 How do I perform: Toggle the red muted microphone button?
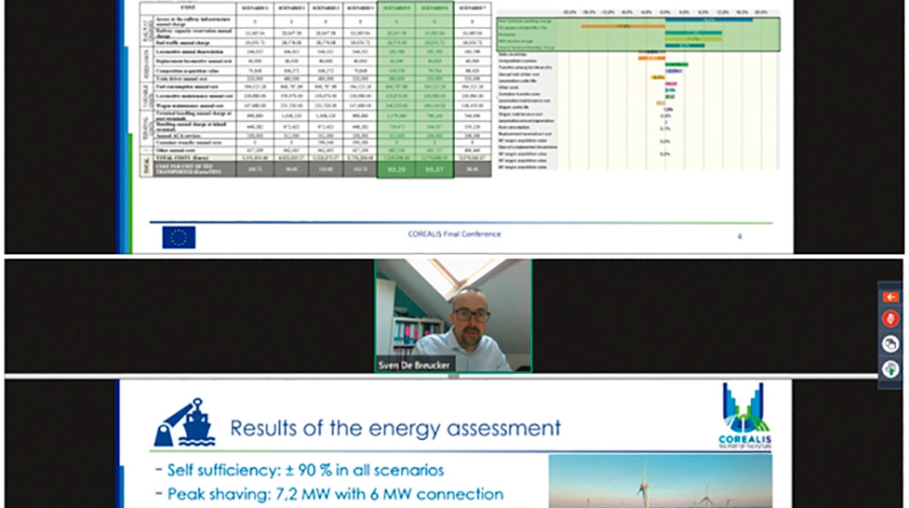(890, 319)
